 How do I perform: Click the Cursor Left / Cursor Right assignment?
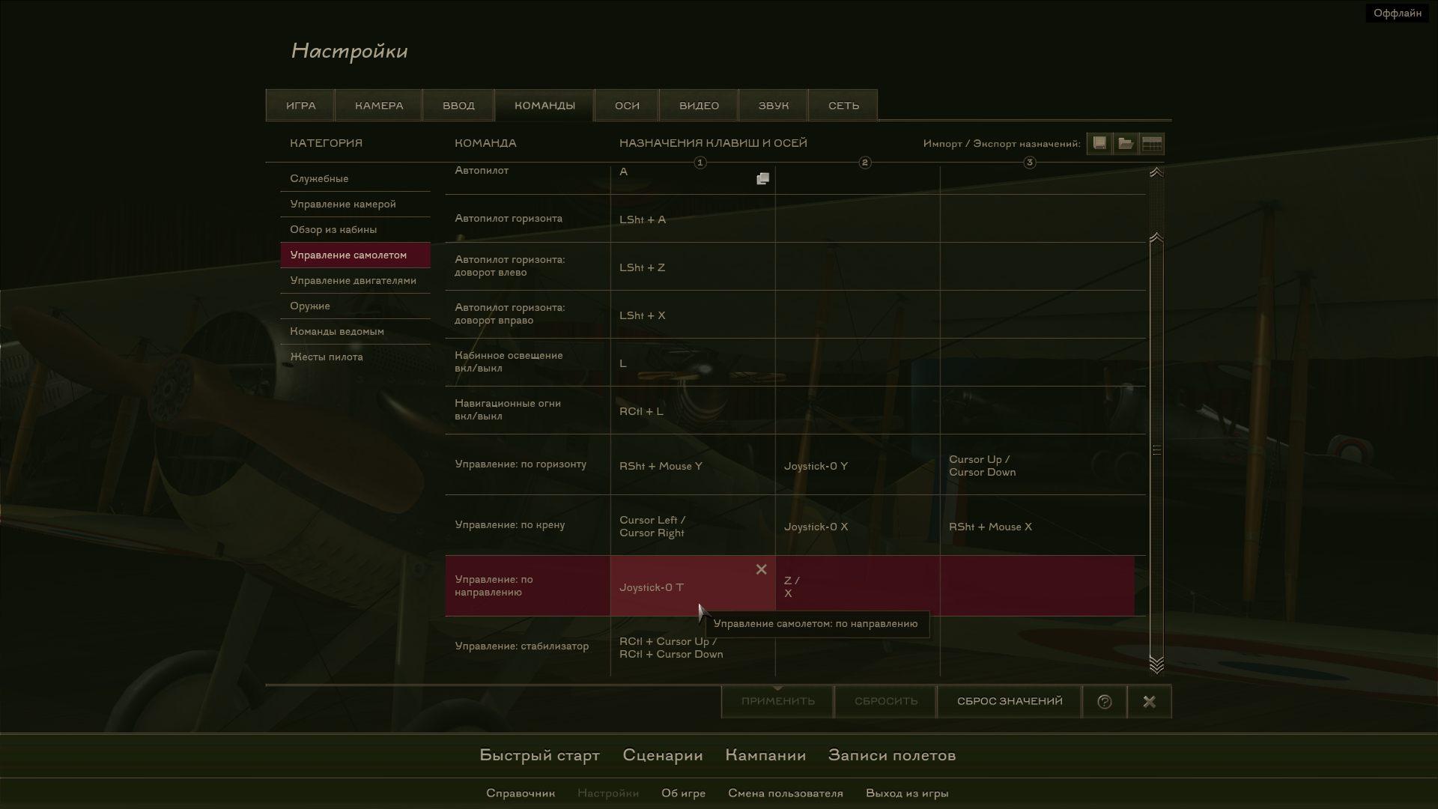[693, 526]
